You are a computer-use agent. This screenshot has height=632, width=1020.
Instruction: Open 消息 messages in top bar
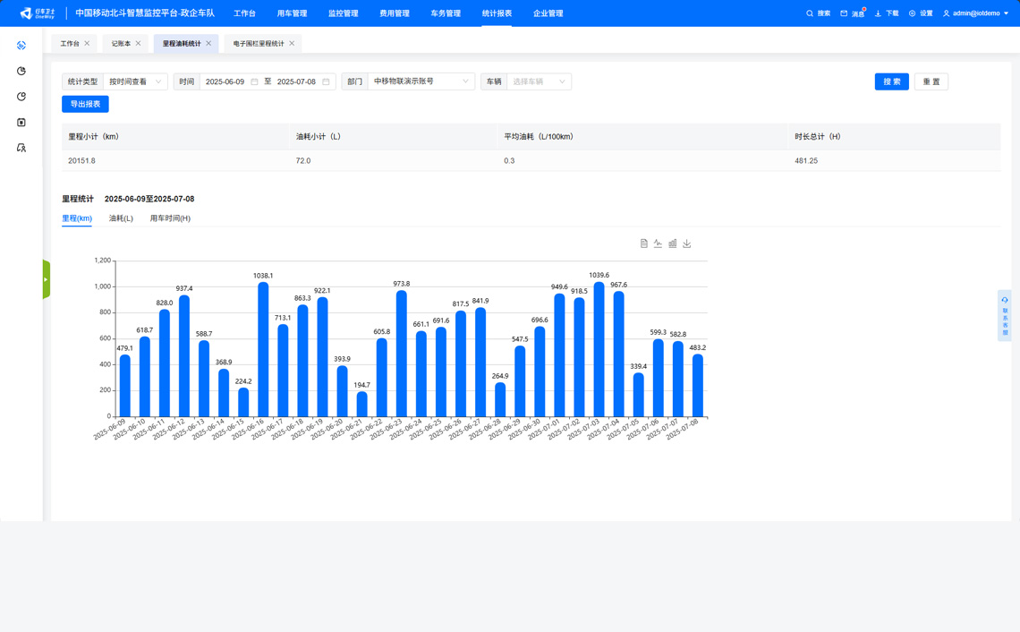coord(852,13)
